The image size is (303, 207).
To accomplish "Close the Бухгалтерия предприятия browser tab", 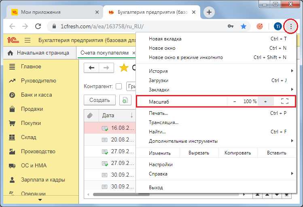I will click(194, 12).
